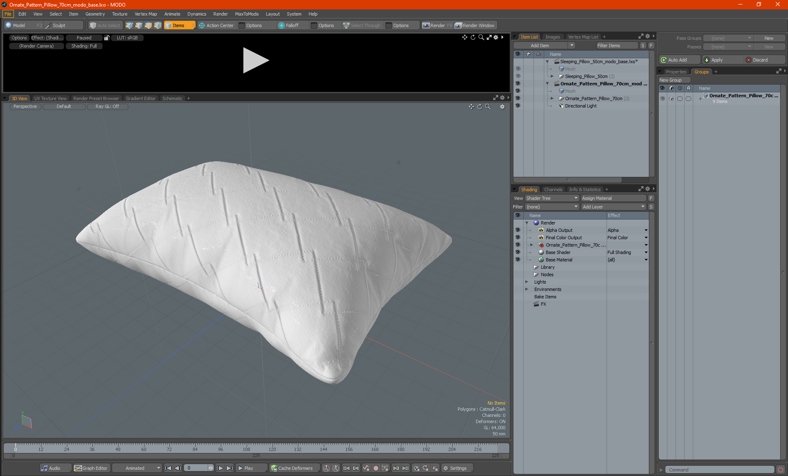Toggle visibility of Base Shader layer

(x=518, y=252)
